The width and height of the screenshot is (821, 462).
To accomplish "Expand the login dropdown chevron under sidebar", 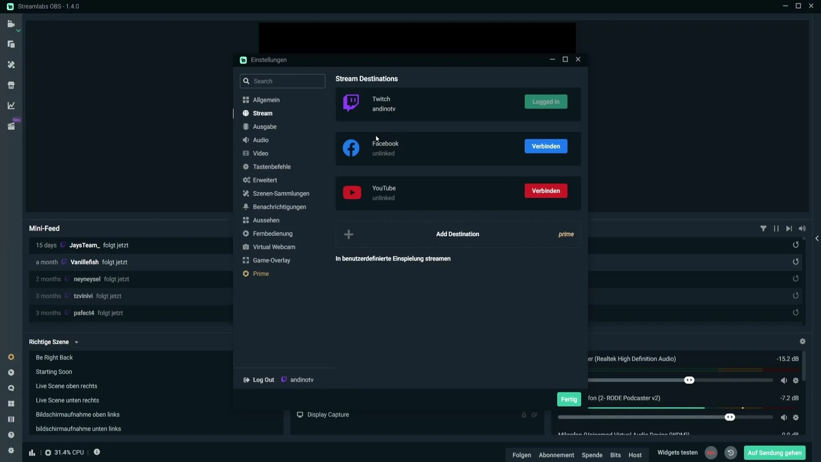I will [x=18, y=31].
